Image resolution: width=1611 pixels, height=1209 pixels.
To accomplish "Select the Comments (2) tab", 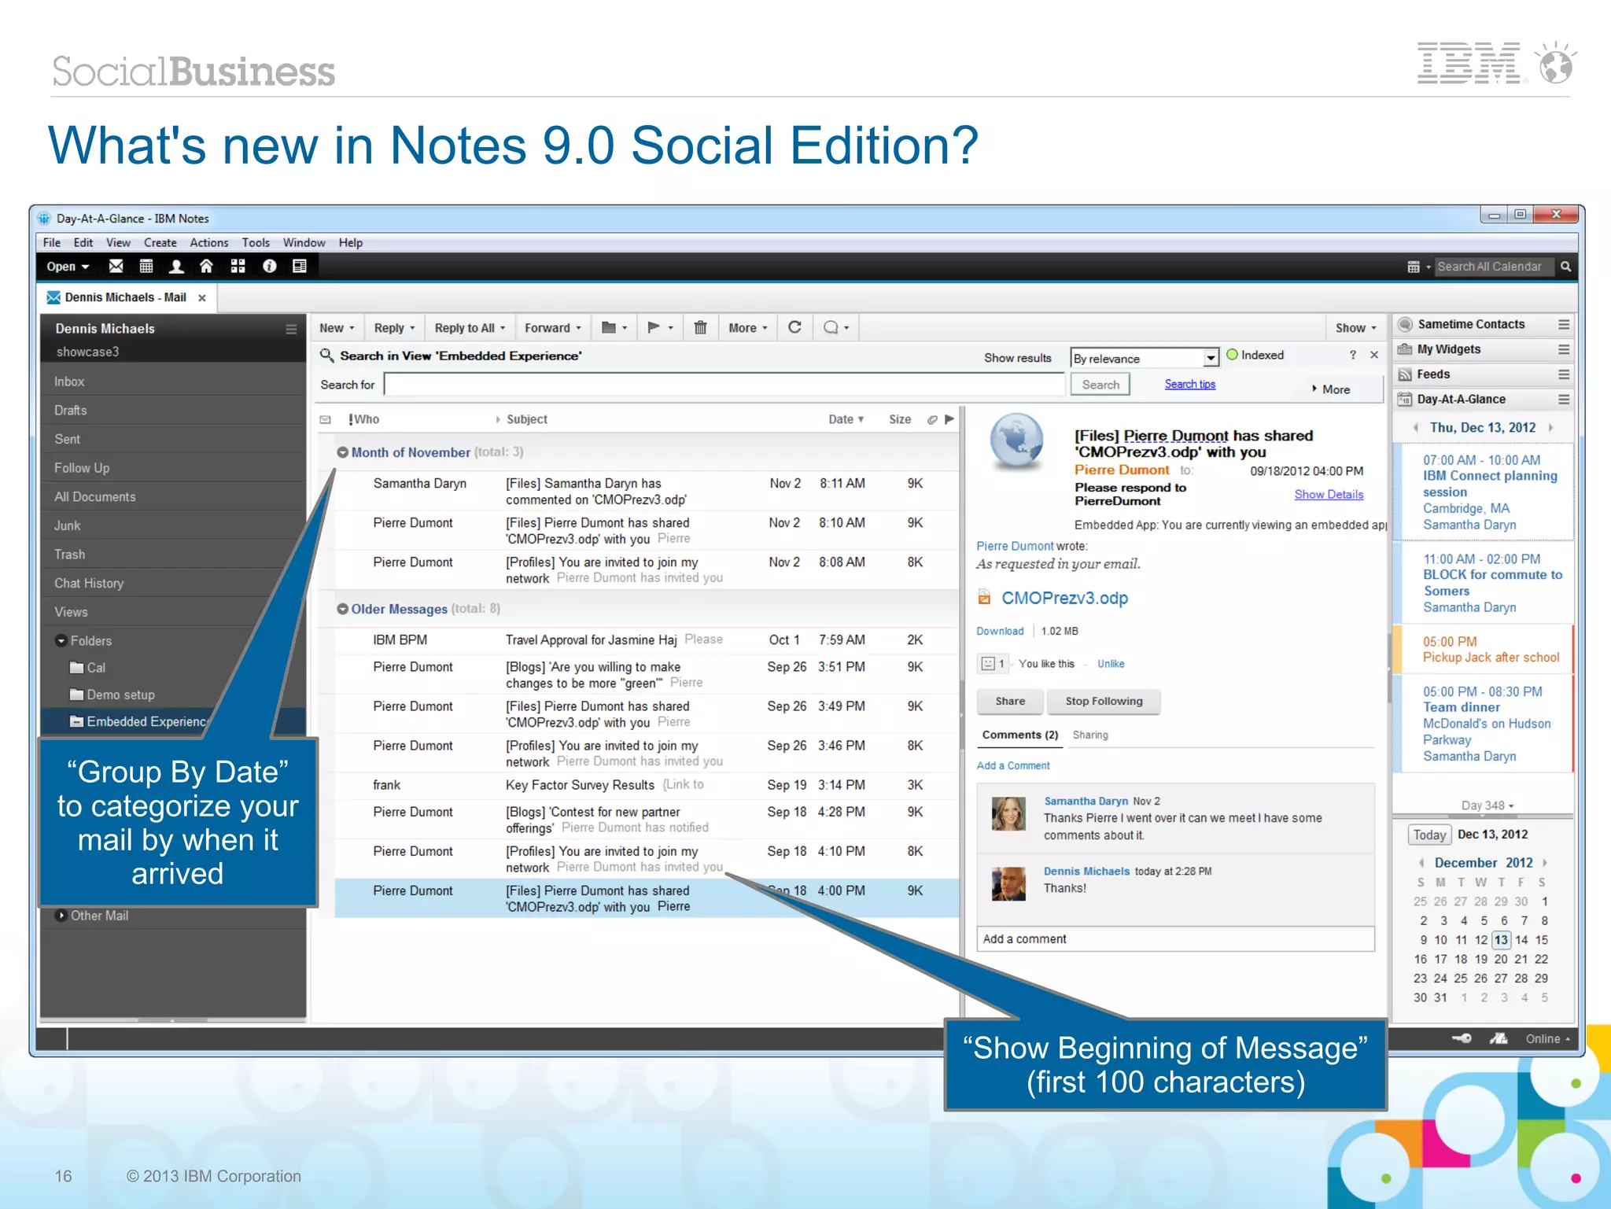I will 1020,735.
